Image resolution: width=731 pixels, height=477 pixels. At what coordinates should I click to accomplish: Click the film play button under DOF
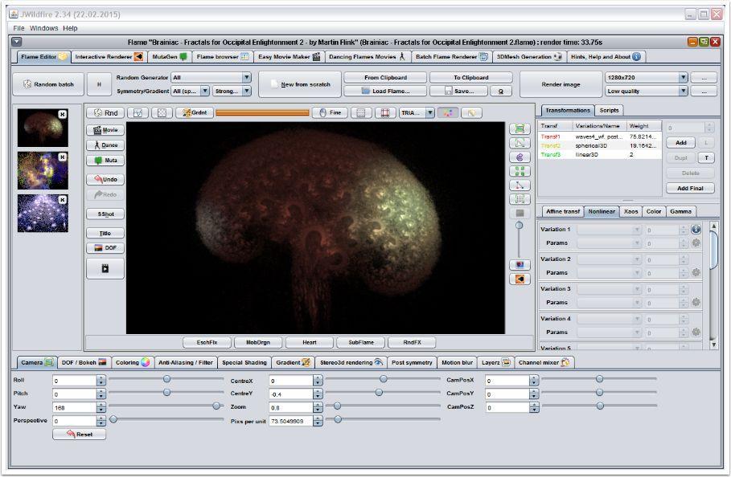pyautogui.click(x=105, y=268)
